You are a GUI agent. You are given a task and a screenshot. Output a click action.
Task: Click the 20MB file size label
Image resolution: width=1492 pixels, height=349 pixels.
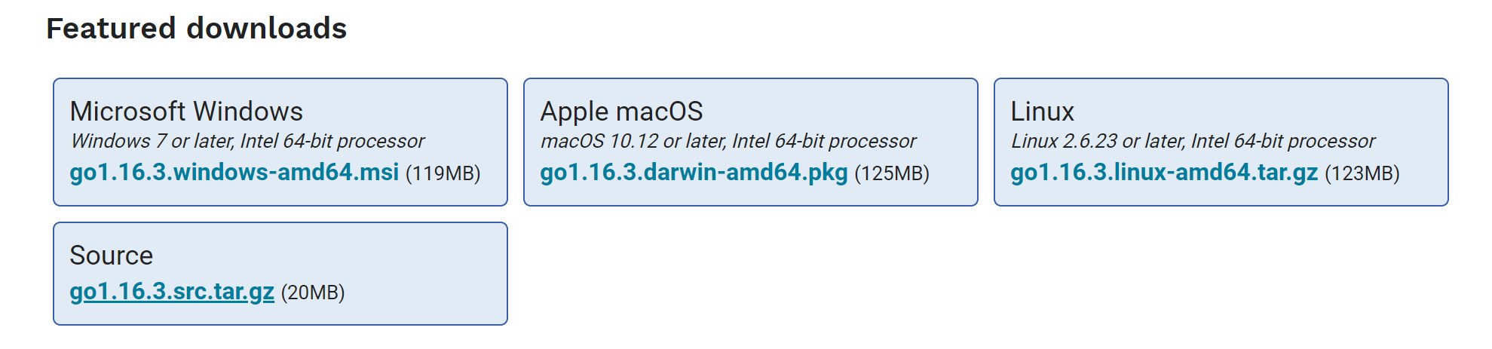coord(313,292)
